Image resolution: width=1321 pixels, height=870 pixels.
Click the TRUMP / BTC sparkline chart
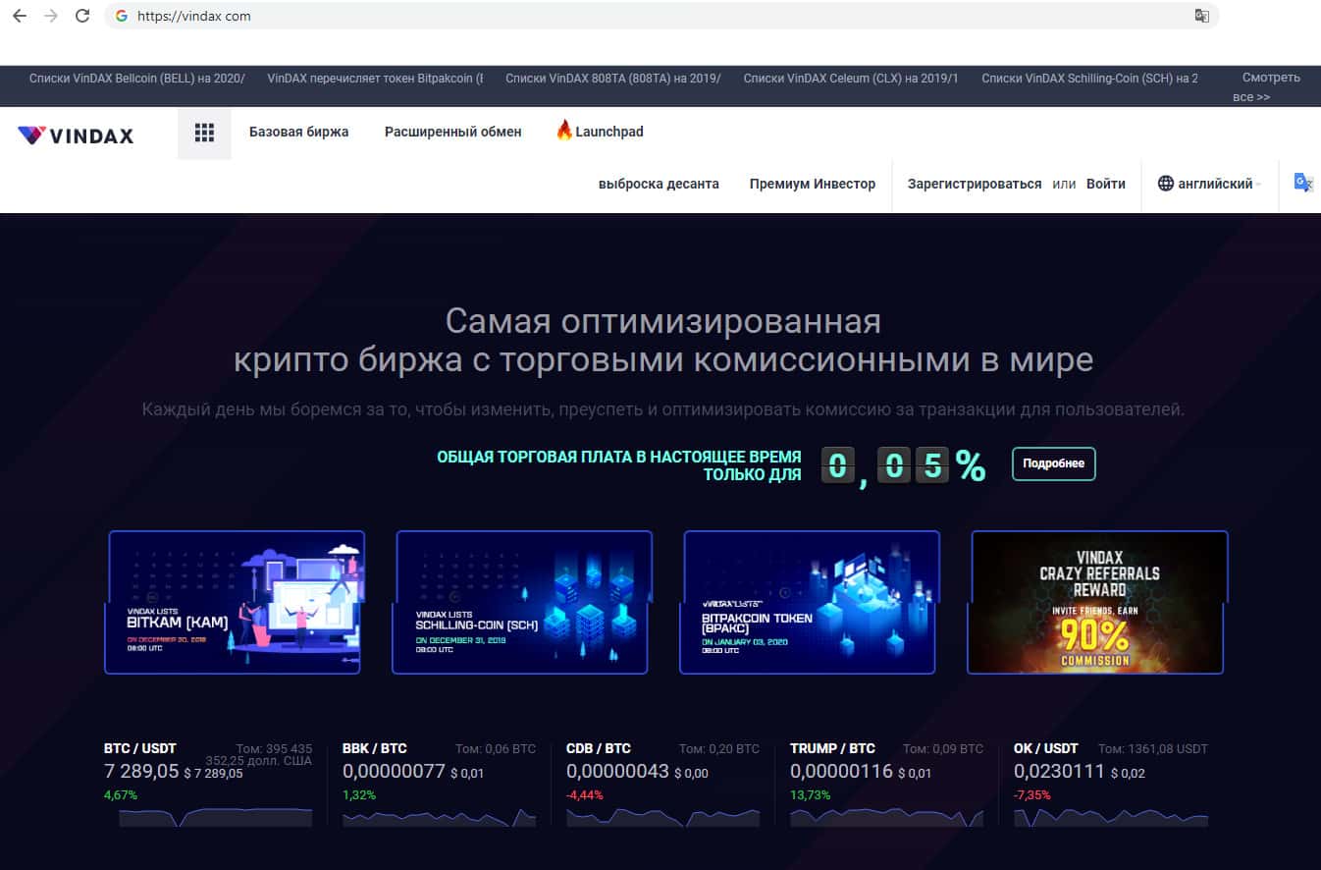click(x=887, y=817)
